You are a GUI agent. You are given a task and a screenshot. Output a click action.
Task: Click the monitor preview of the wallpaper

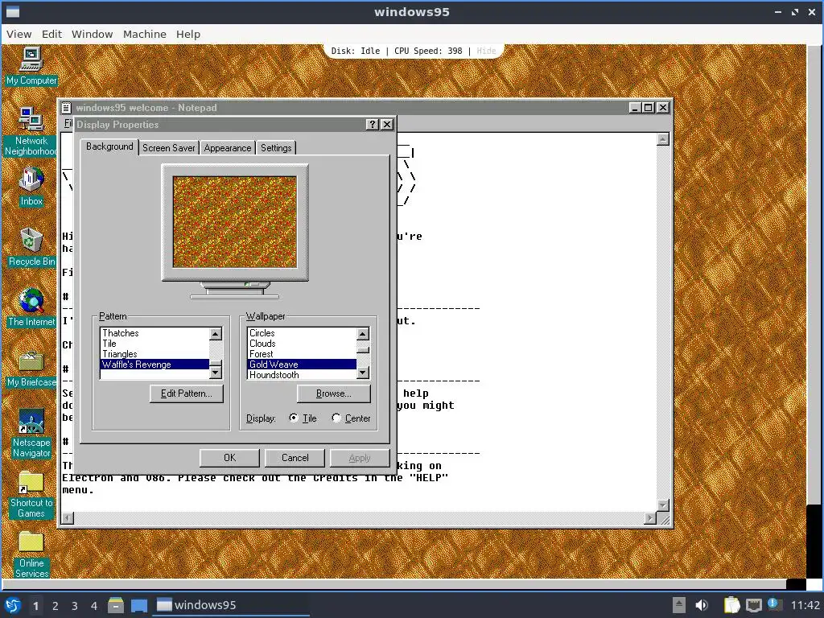click(235, 222)
